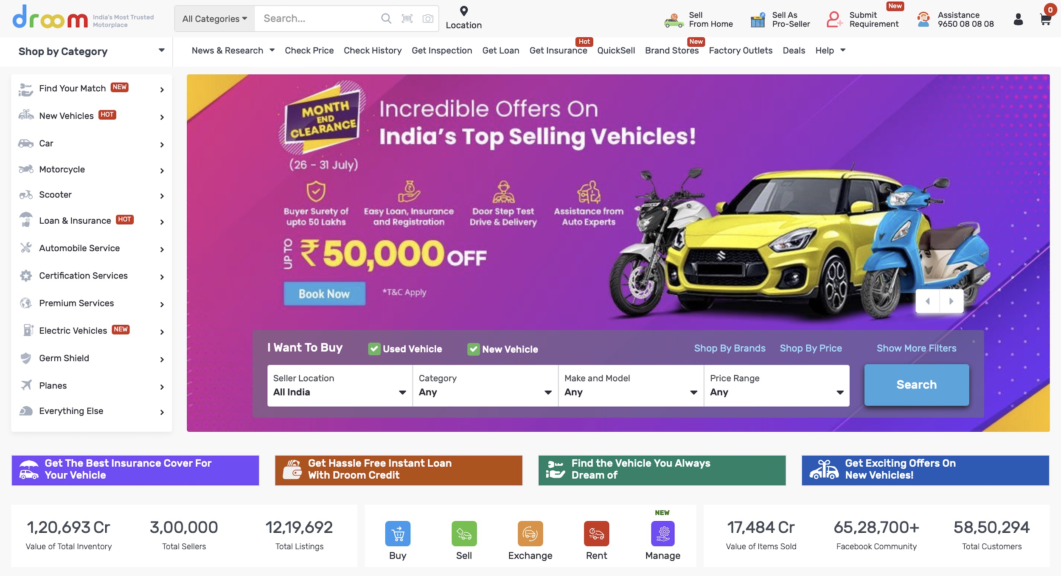Open the shopping cart icon
The height and width of the screenshot is (576, 1061).
point(1045,19)
